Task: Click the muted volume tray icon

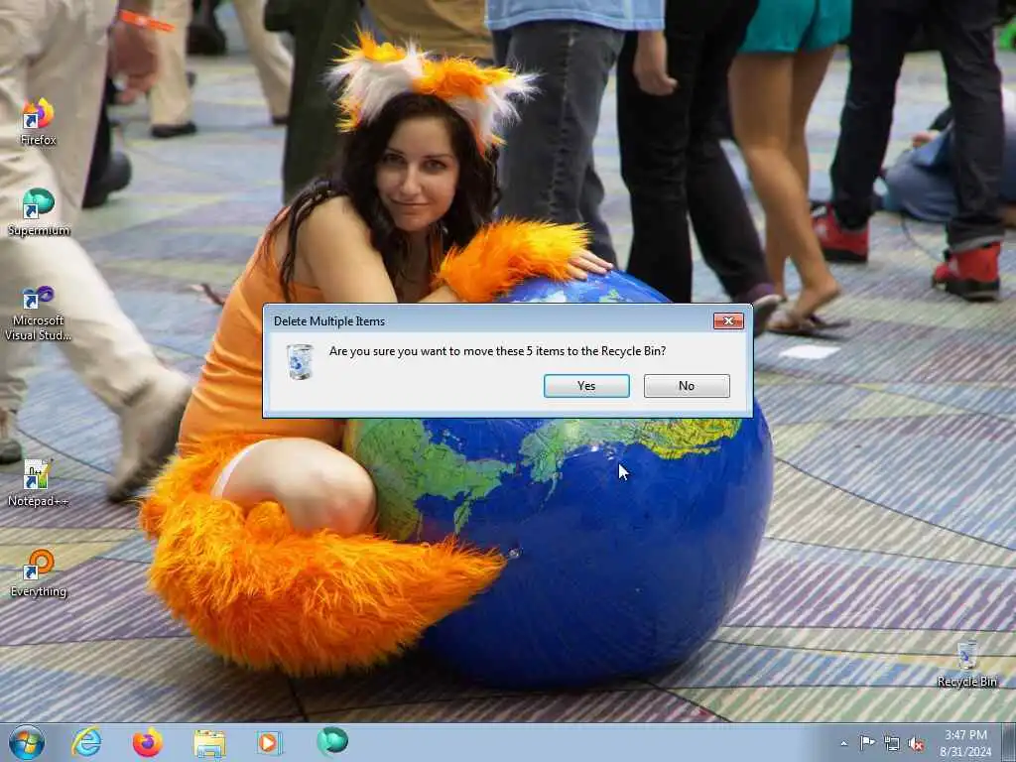Action: 916,744
